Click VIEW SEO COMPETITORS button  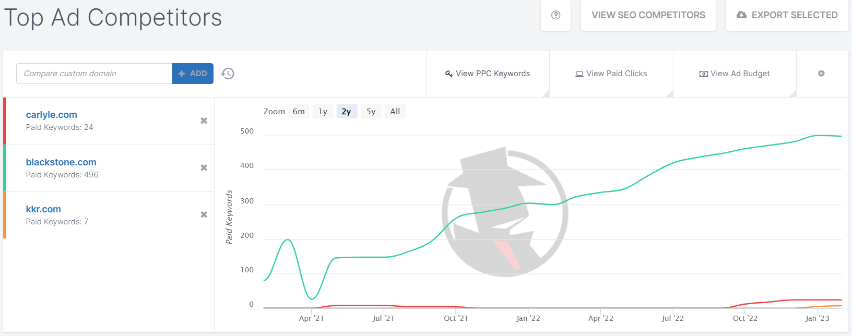[648, 15]
